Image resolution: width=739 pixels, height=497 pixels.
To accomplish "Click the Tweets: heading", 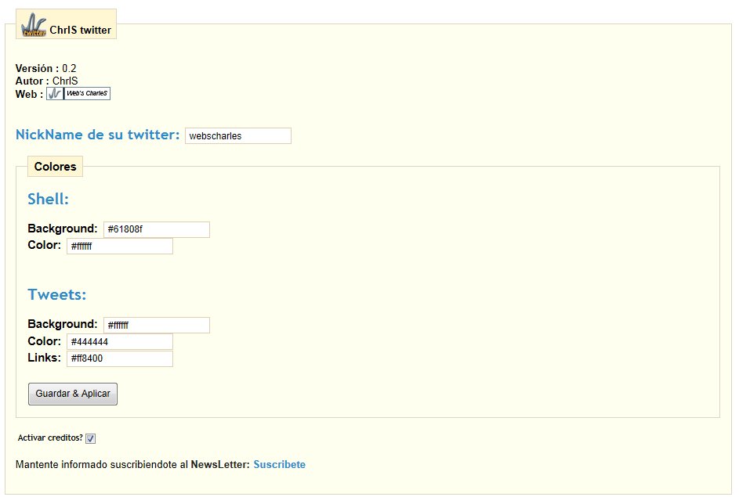I will click(x=57, y=294).
